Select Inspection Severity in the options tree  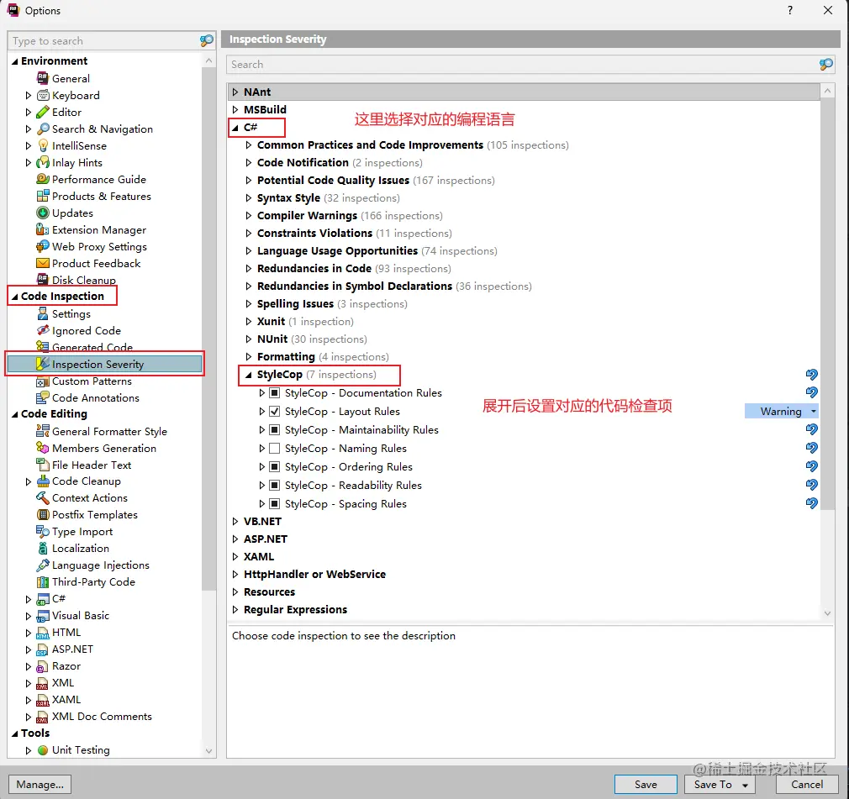coord(104,365)
